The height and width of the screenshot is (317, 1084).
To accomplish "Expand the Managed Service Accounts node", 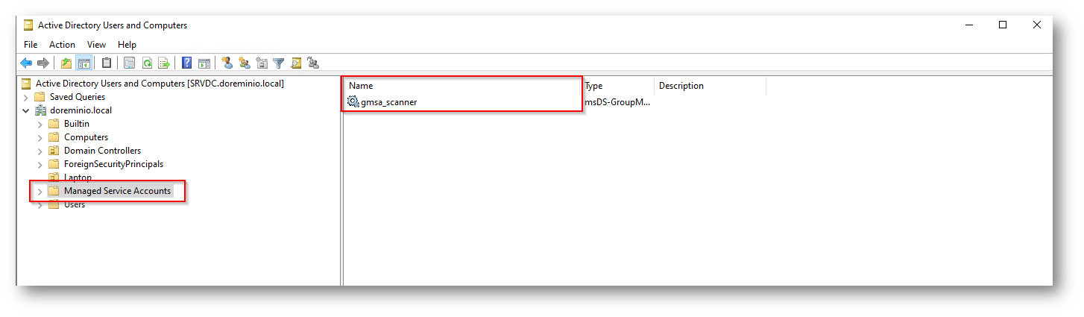I will click(40, 192).
